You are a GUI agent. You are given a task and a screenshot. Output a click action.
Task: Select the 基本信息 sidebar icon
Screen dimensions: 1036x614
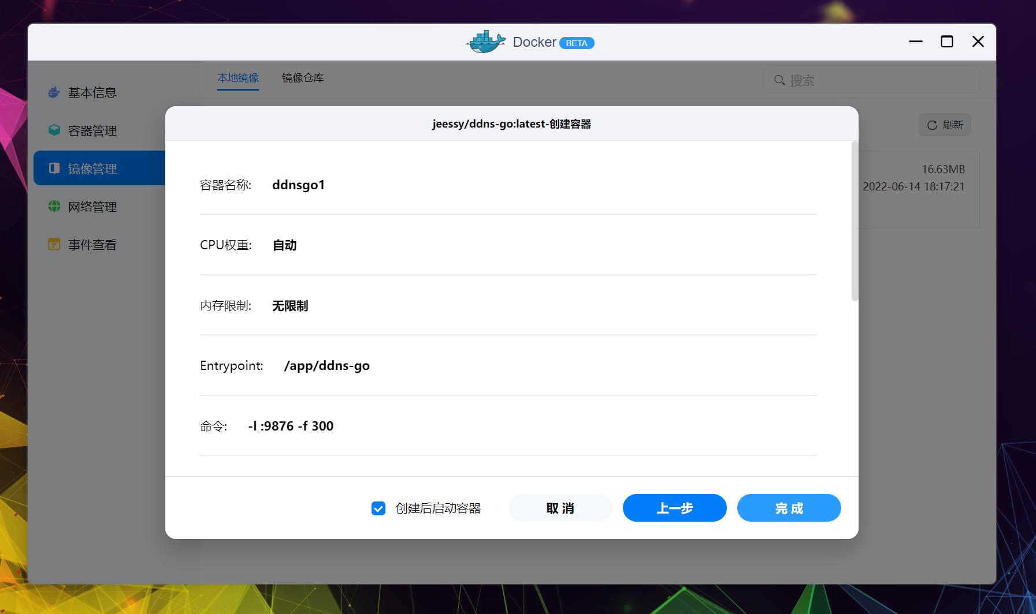point(53,92)
